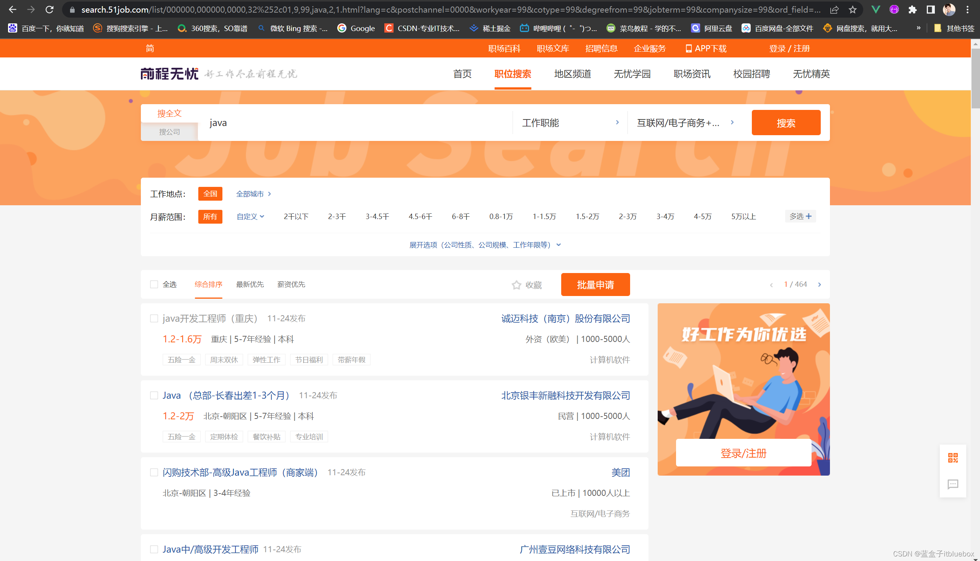
Task: Open 地区频道 in the main navigation
Action: (572, 74)
